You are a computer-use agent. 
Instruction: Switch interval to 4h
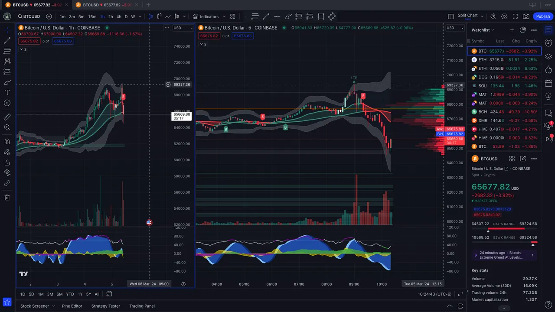(x=119, y=16)
